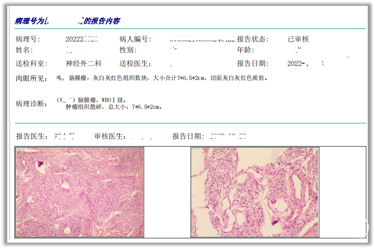Select the '报告医生:' label
The image size is (375, 249).
[32, 136]
